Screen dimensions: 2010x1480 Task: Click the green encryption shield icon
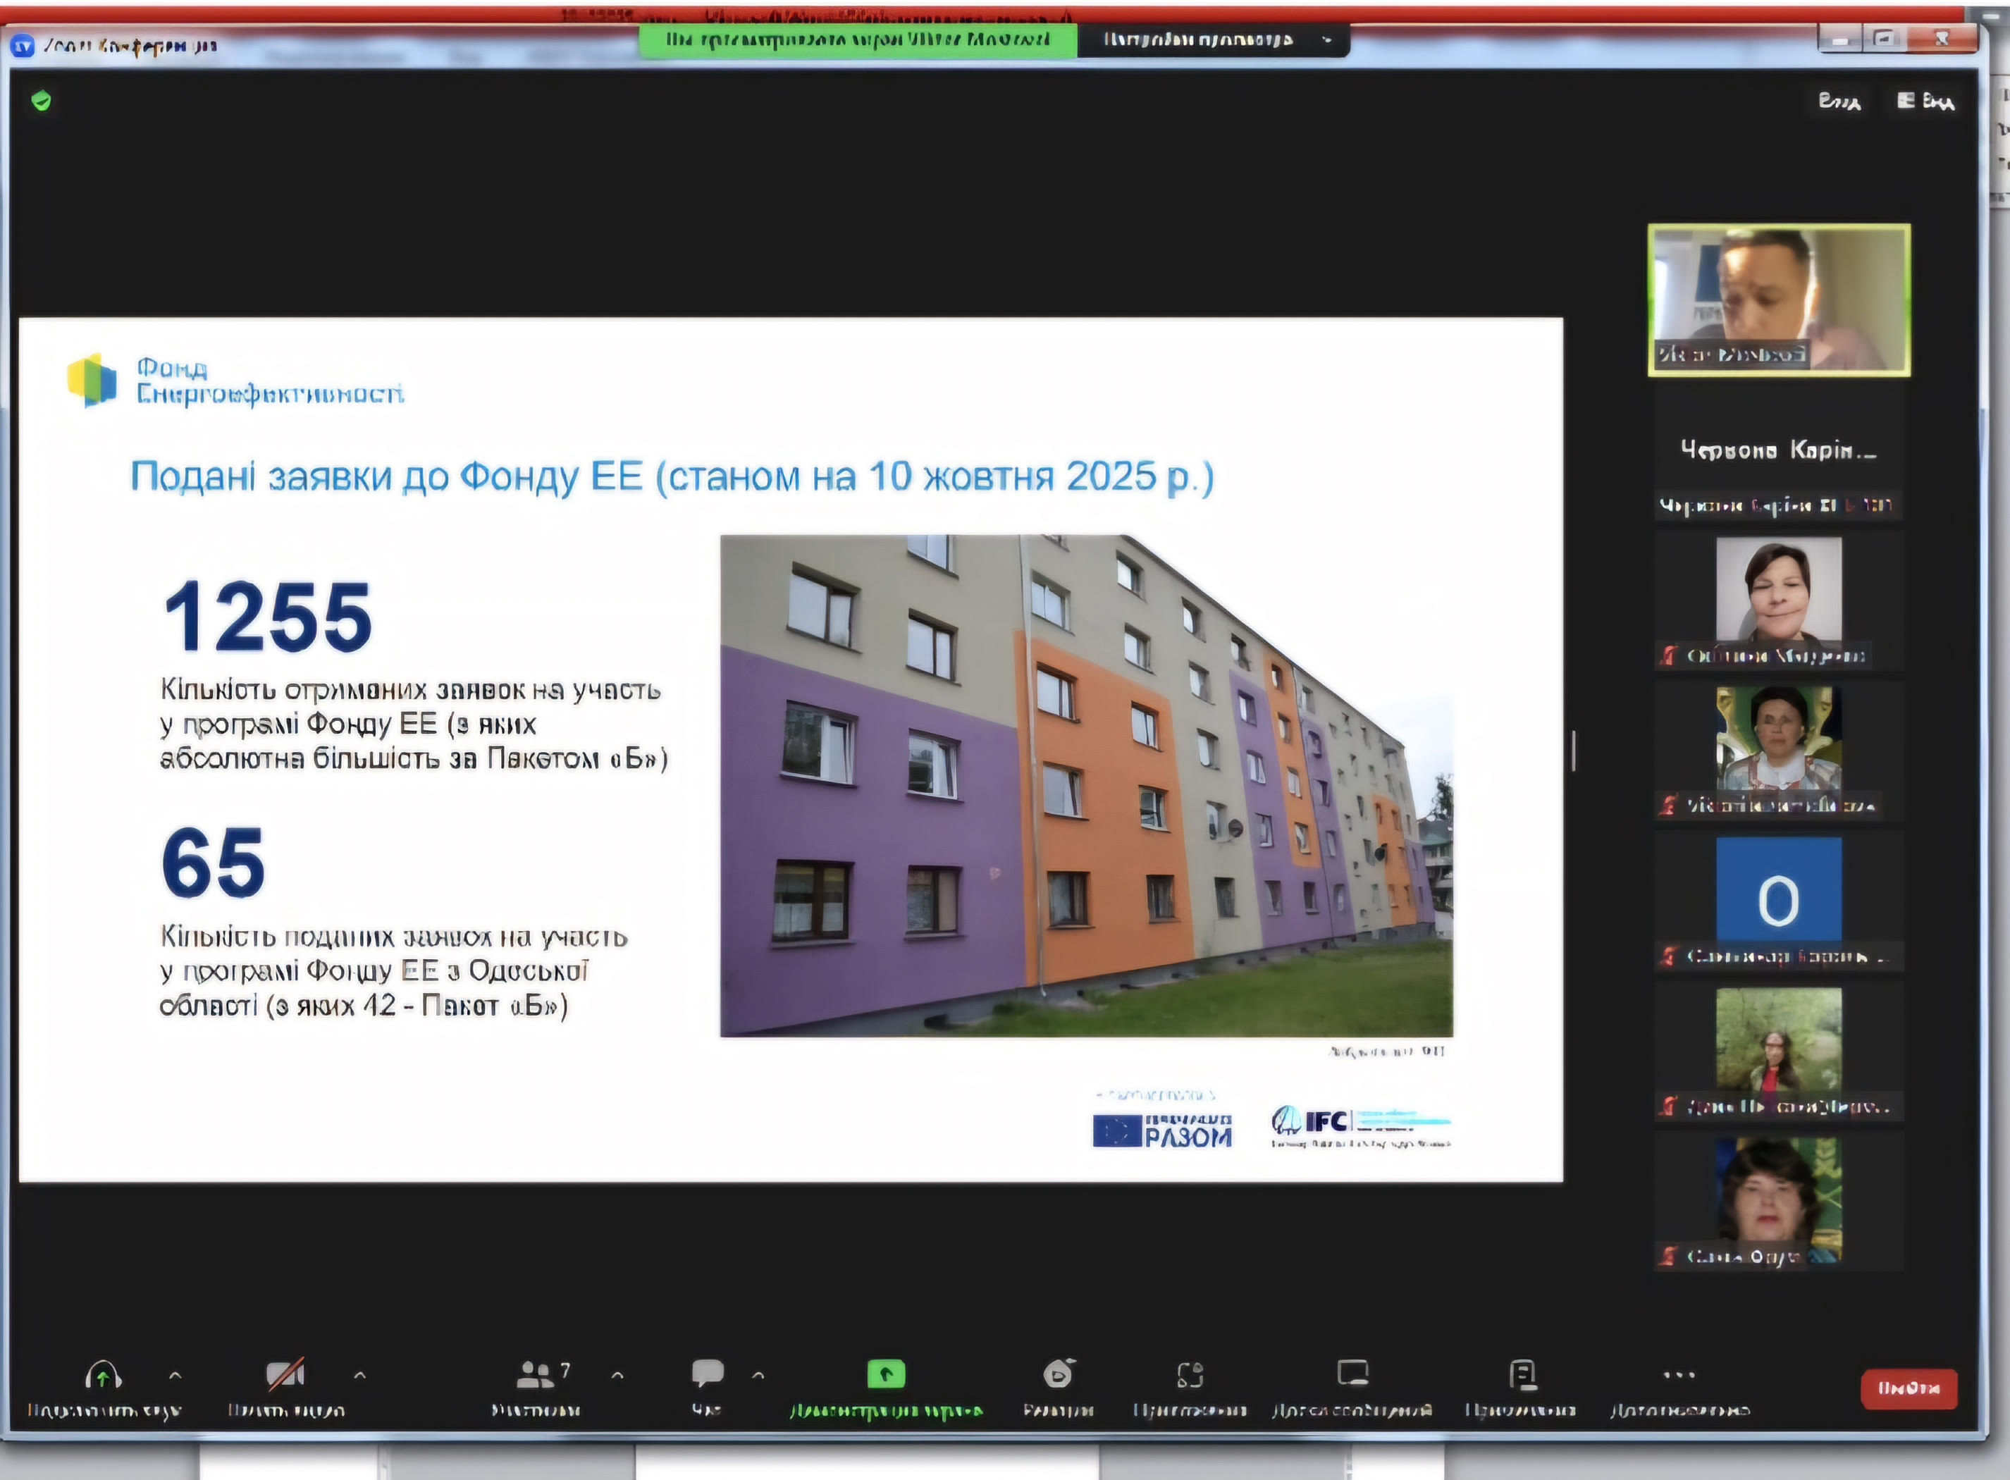click(x=41, y=100)
